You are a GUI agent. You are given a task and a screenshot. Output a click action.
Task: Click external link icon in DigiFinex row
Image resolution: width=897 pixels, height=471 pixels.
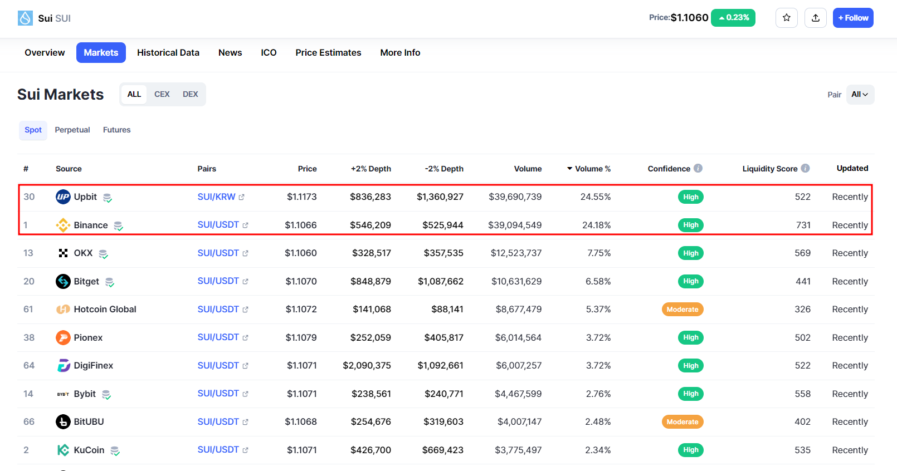pos(245,366)
